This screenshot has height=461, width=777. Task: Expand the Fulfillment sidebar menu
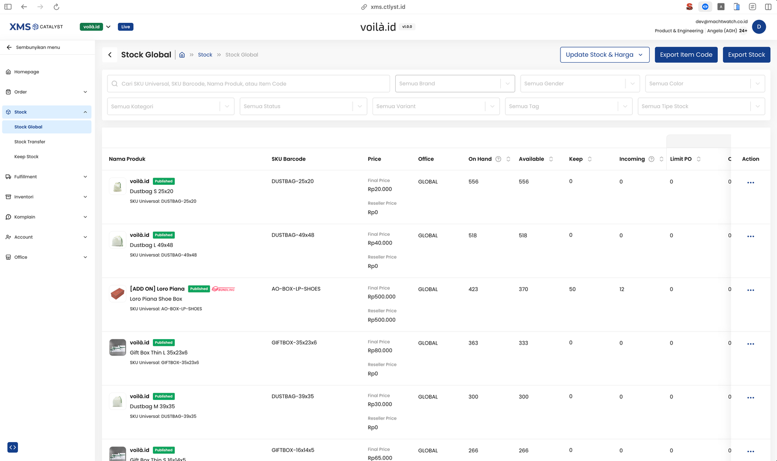point(47,177)
